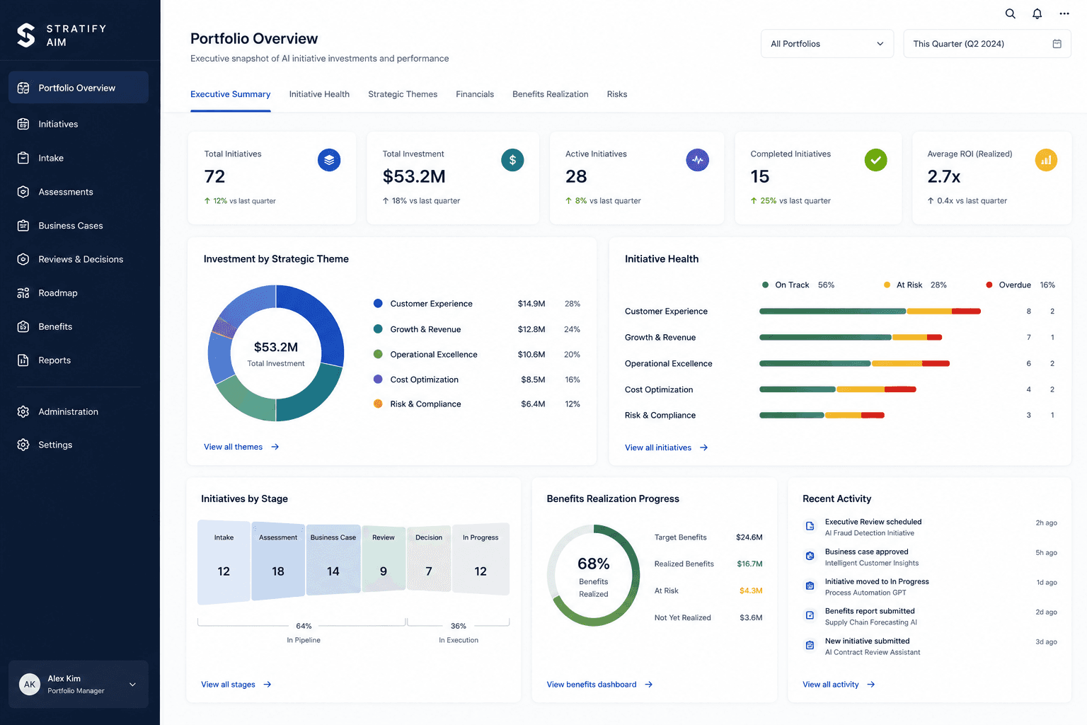Open search with the magnifier icon
Viewport: 1087px width, 725px height.
1011,13
